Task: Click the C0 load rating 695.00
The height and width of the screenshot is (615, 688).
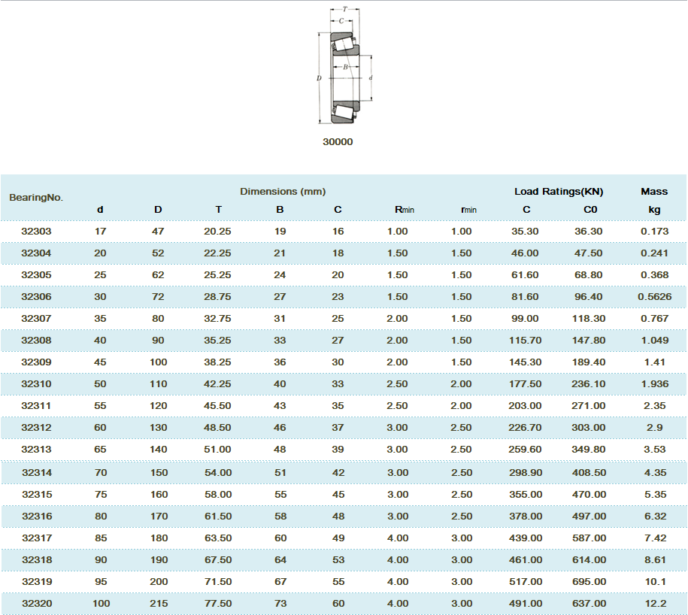Action: tap(589, 581)
